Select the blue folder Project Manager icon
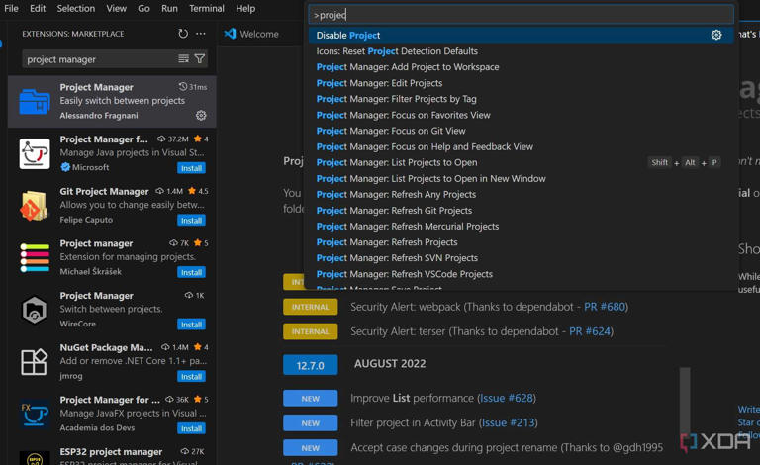 tap(35, 102)
